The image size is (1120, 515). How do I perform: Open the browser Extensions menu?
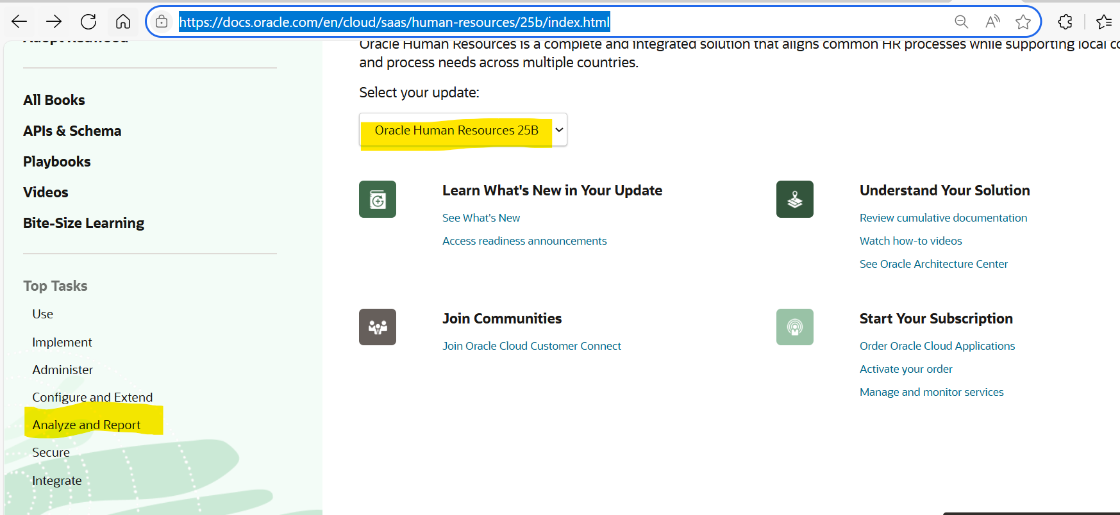pos(1066,22)
